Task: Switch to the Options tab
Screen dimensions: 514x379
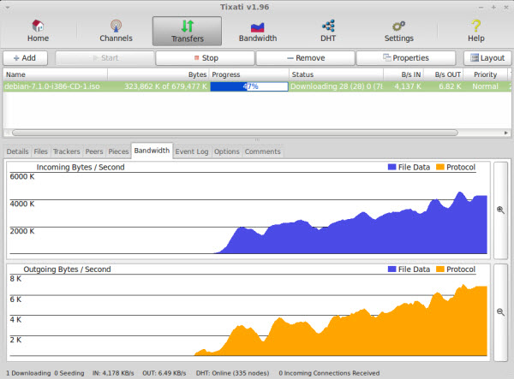Action: pos(226,151)
